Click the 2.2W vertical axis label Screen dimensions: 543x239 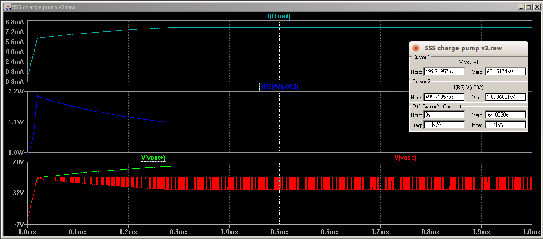click(x=17, y=92)
